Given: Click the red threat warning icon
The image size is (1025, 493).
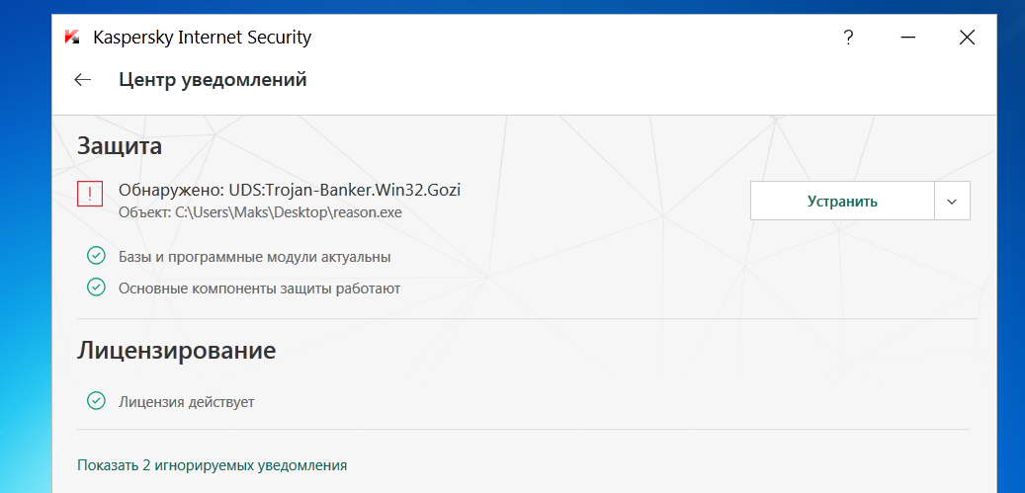Looking at the screenshot, I should click(x=90, y=195).
